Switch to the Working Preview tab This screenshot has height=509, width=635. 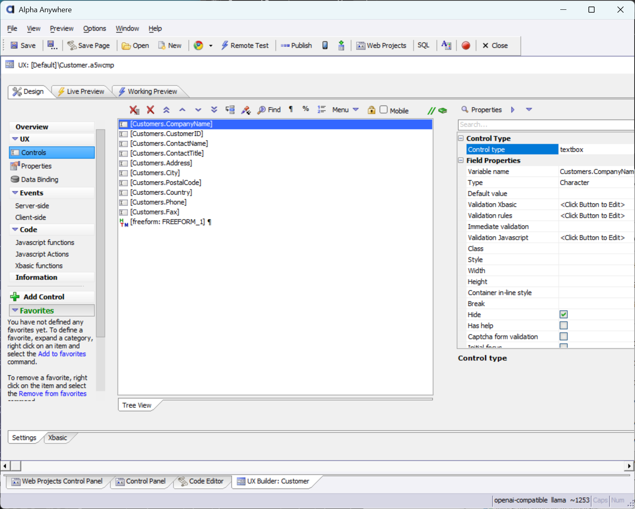[148, 91]
